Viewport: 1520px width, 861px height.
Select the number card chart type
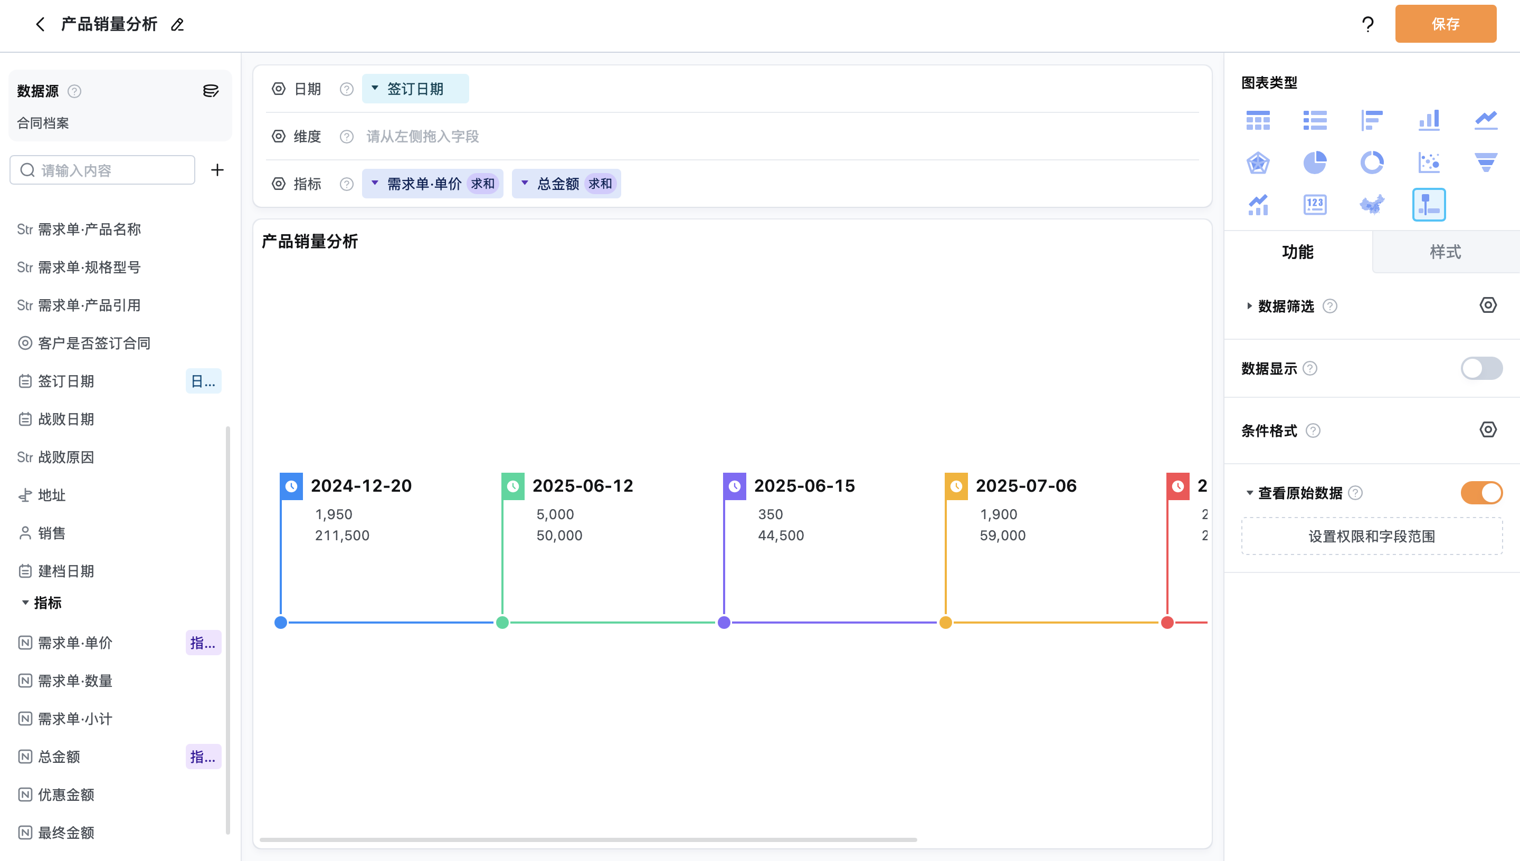pos(1315,205)
